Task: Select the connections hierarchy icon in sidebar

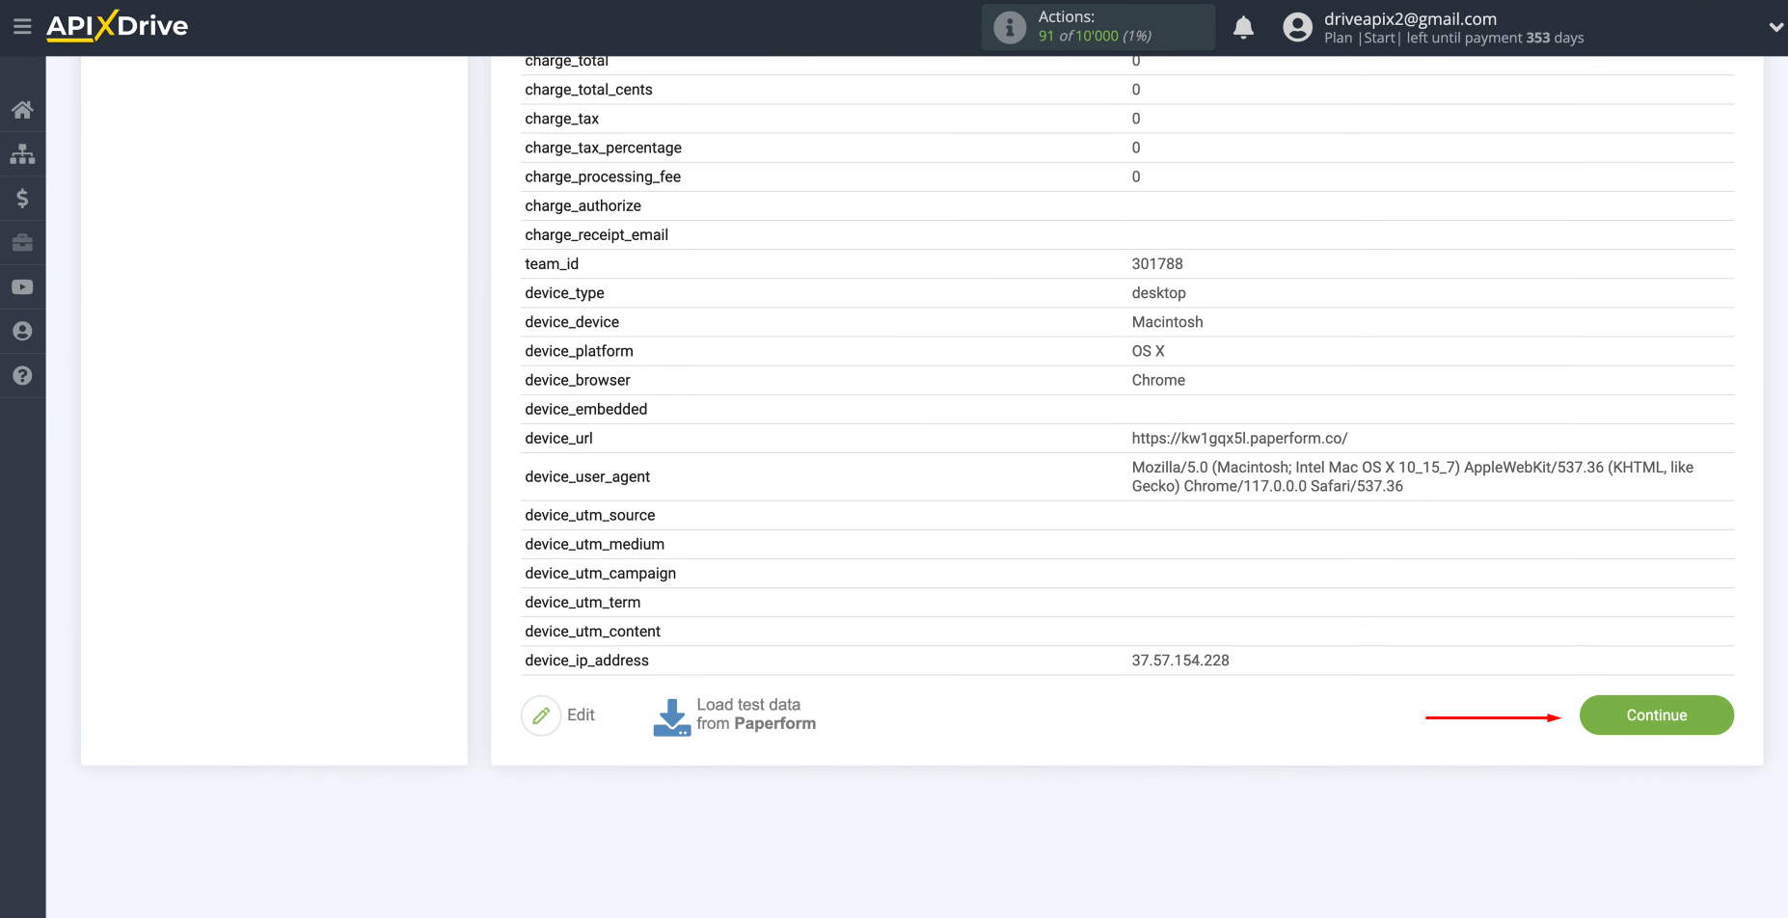Action: click(x=23, y=153)
